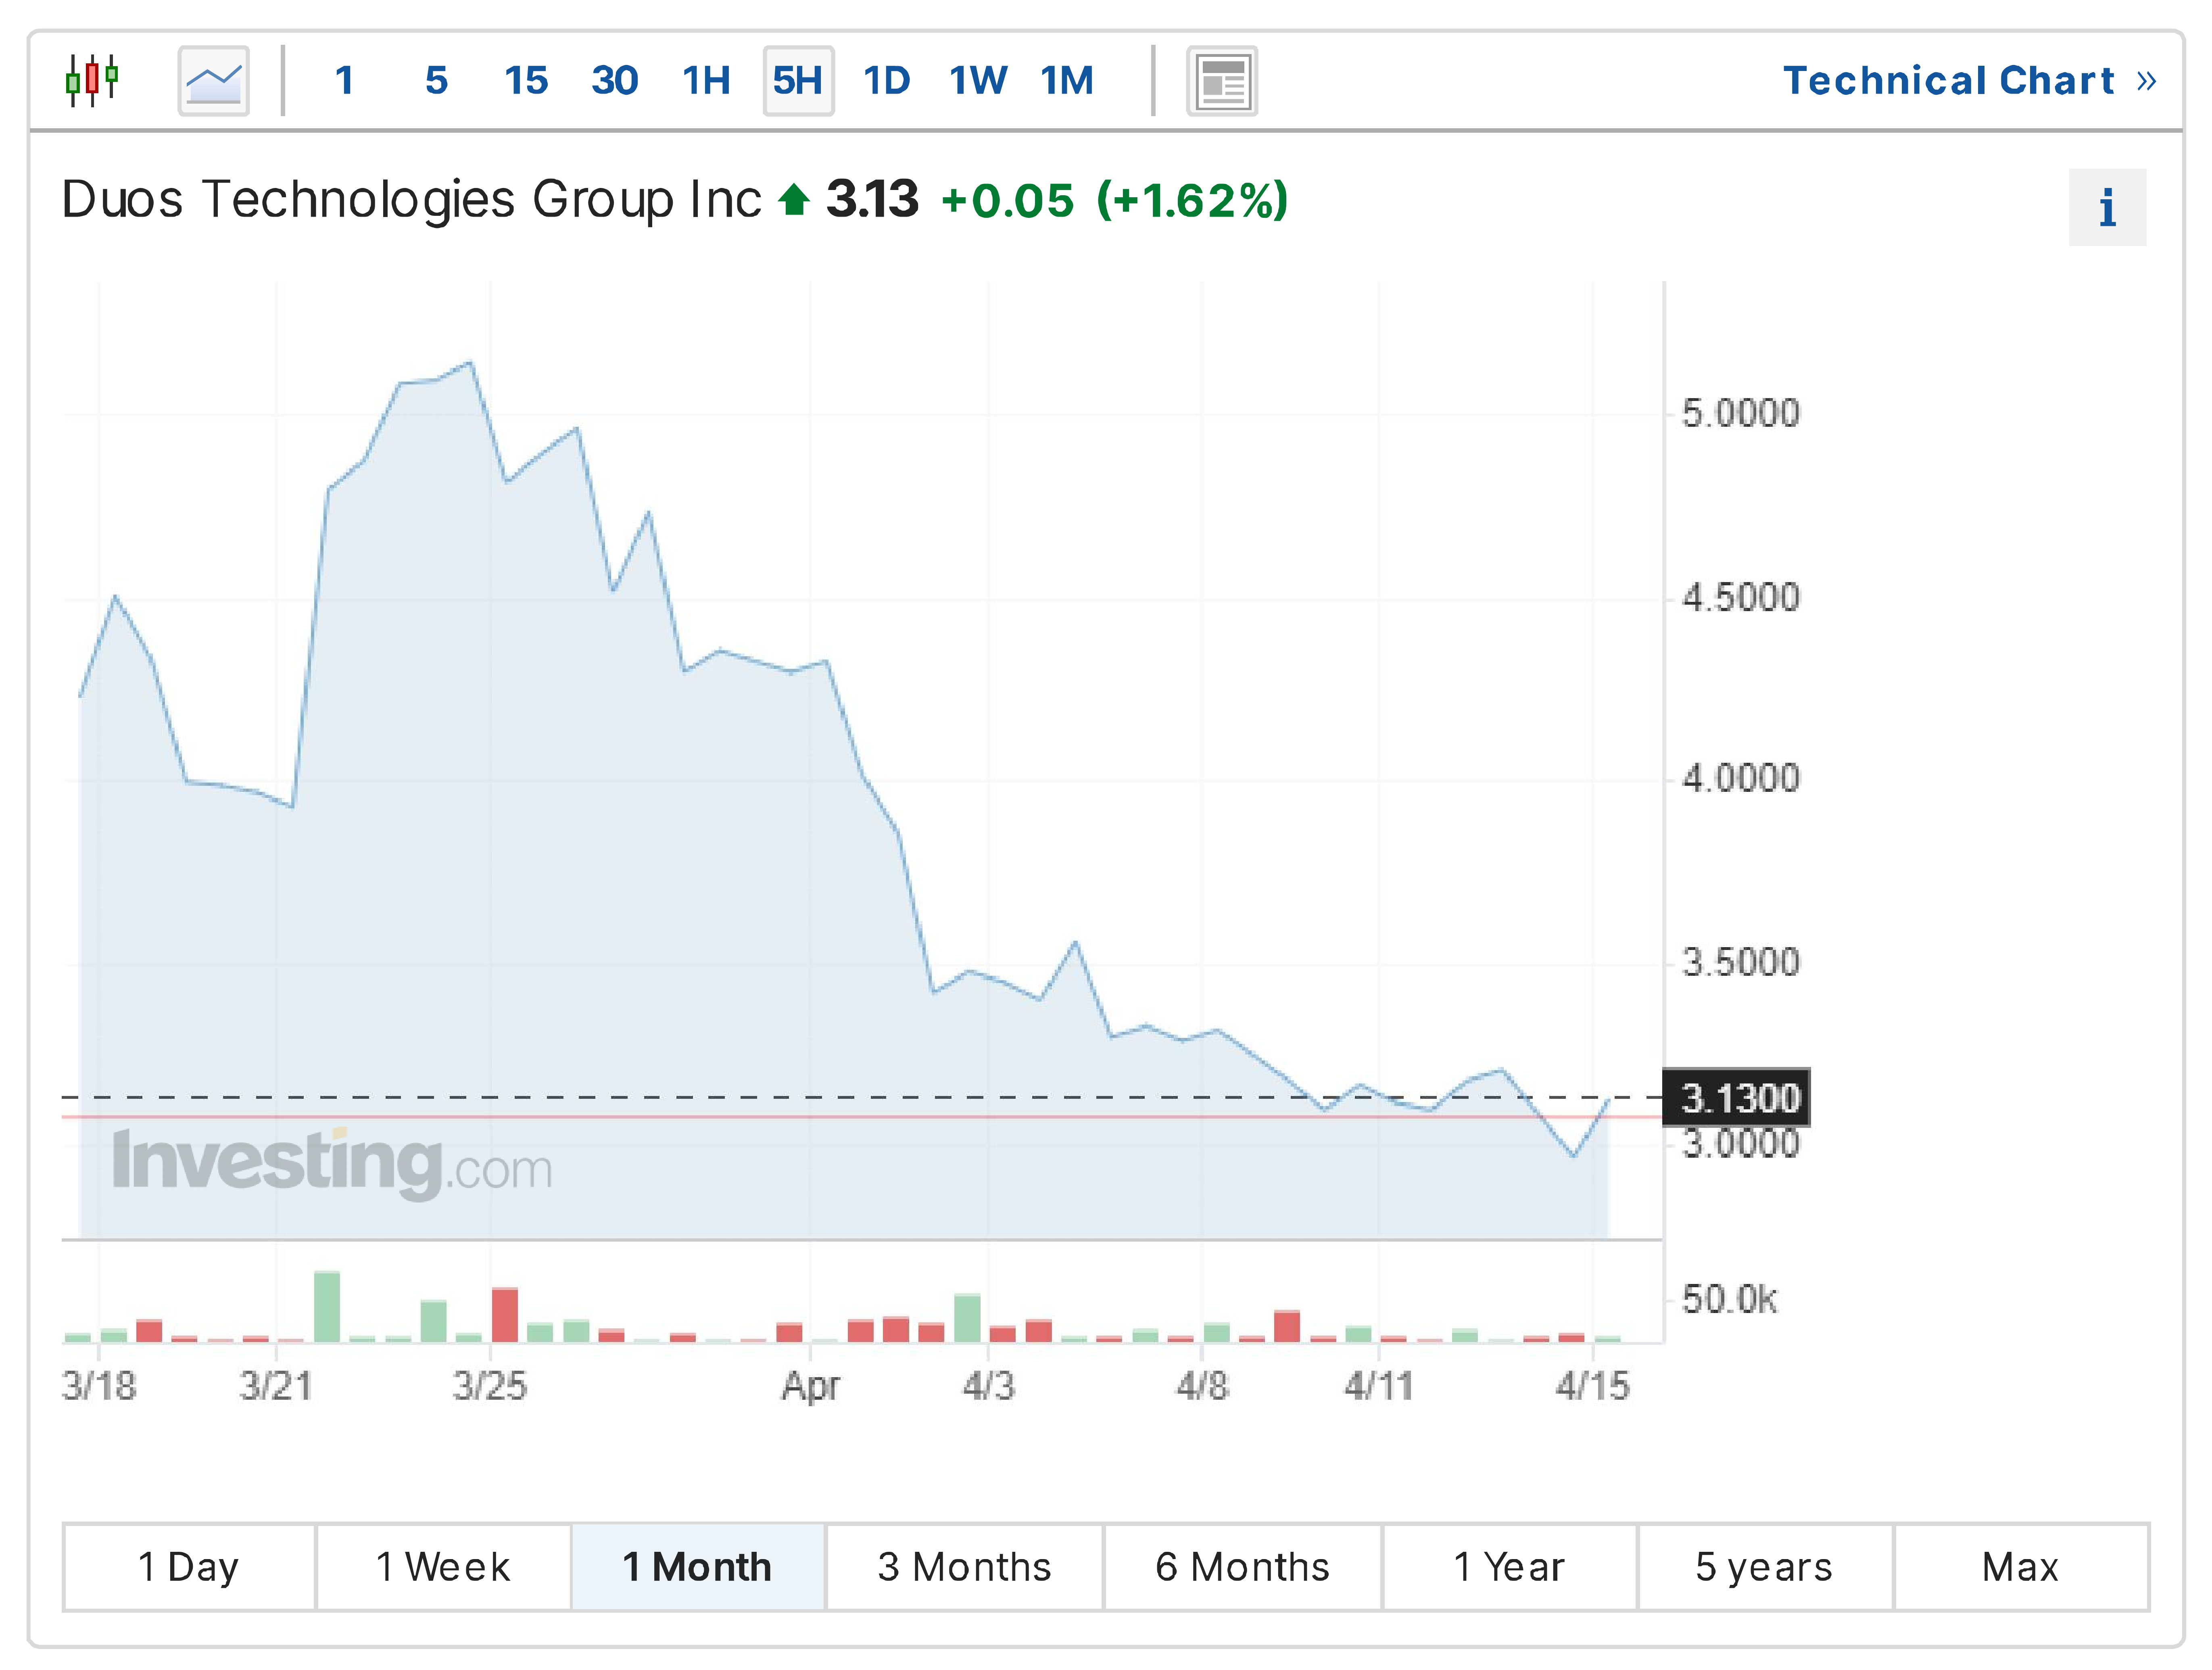Set interval to 1 minute

pos(345,80)
